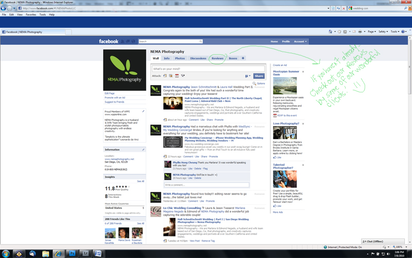
Task: Open the View menu in the IE menu bar
Action: (x=20, y=15)
